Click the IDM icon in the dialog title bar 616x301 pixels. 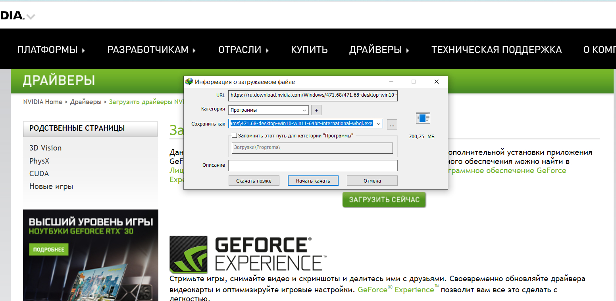(x=189, y=82)
